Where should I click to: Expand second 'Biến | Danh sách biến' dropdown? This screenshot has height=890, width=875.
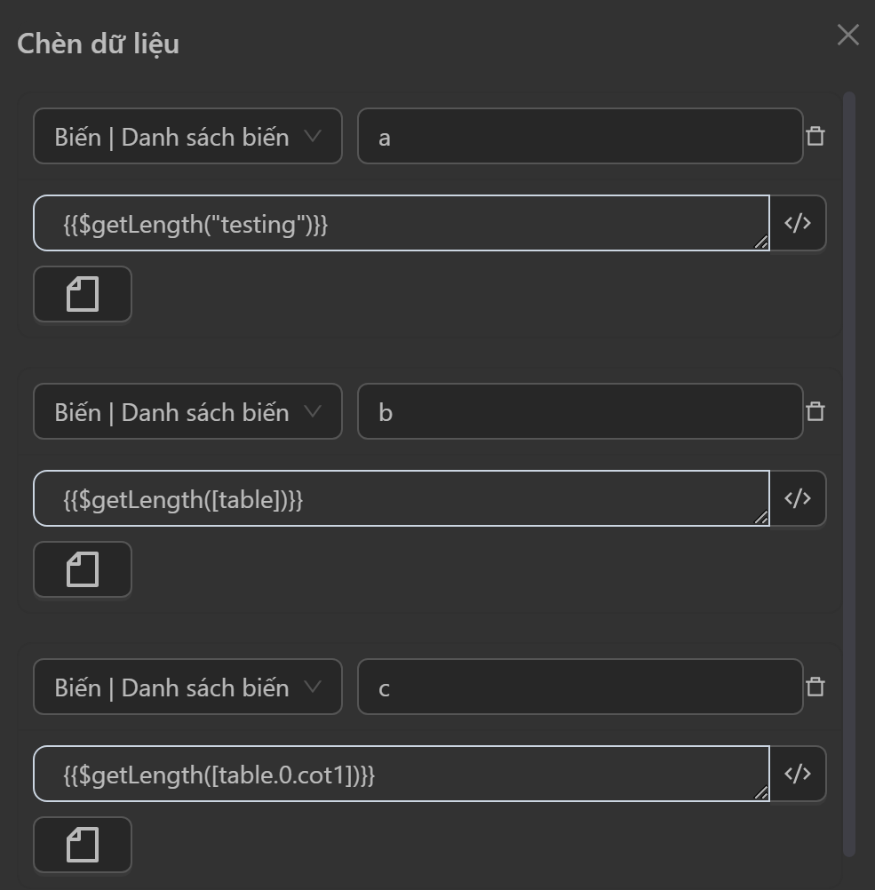pyautogui.click(x=187, y=412)
